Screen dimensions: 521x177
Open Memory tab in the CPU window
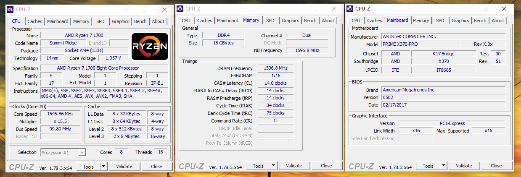81,21
